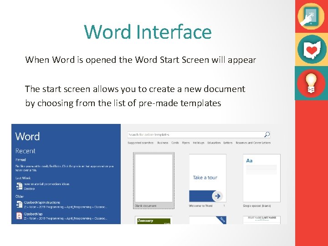
Task: Click the Welcome to Word caption
Action: tap(200, 205)
